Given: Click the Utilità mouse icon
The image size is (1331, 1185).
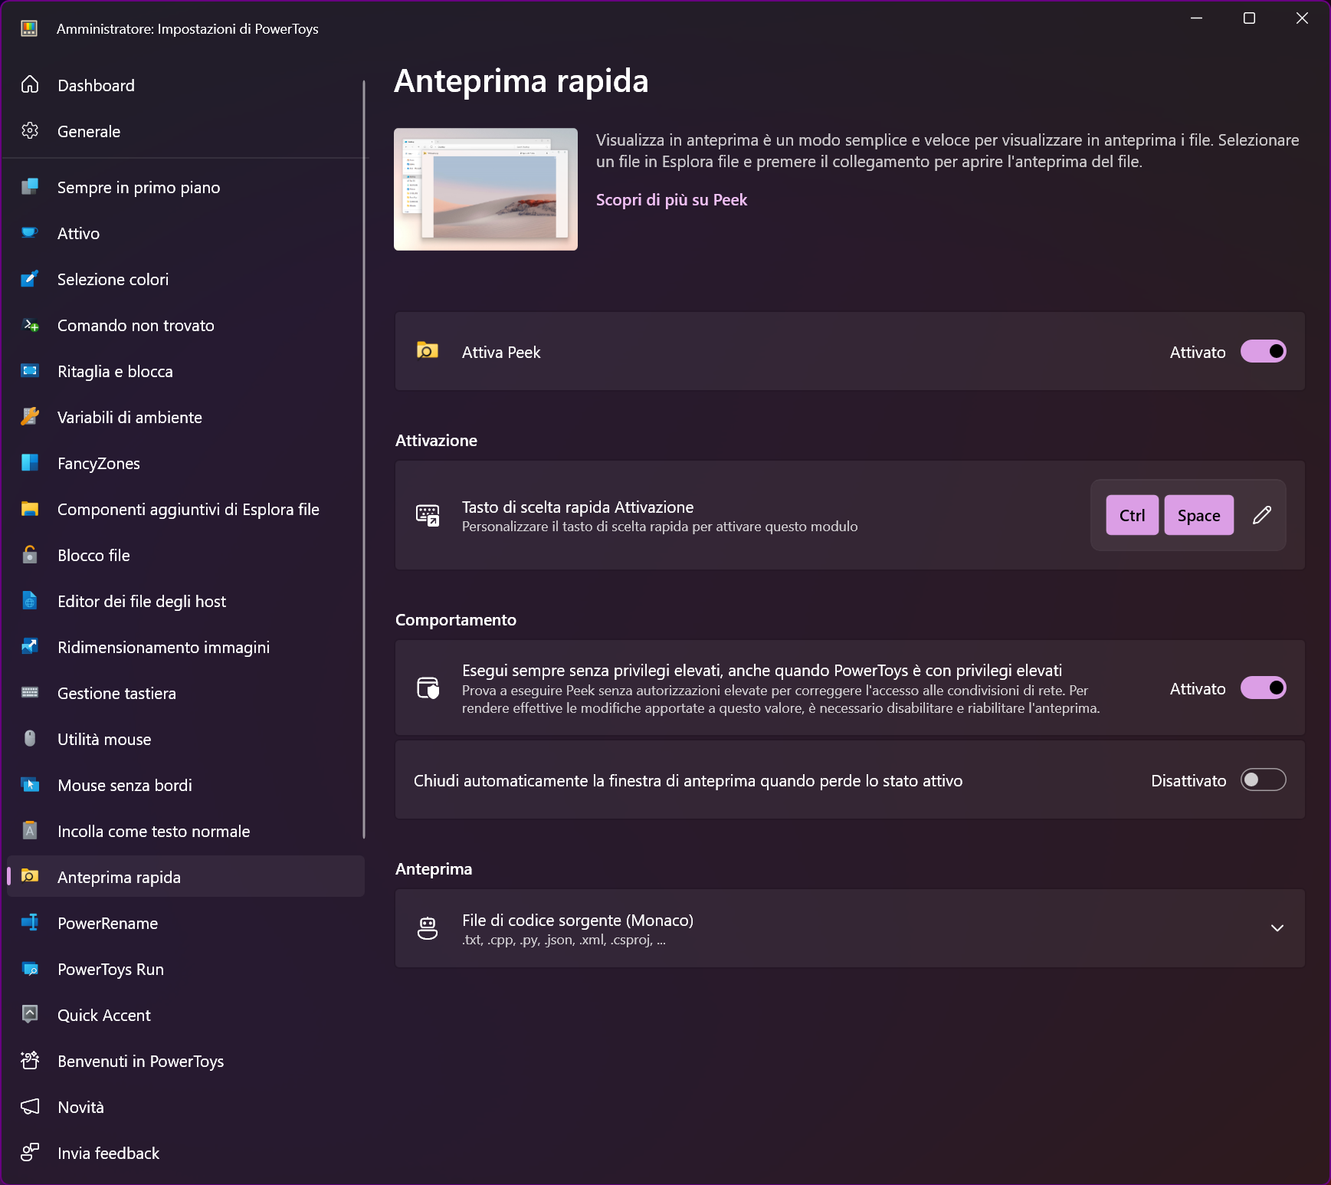Looking at the screenshot, I should [x=30, y=739].
